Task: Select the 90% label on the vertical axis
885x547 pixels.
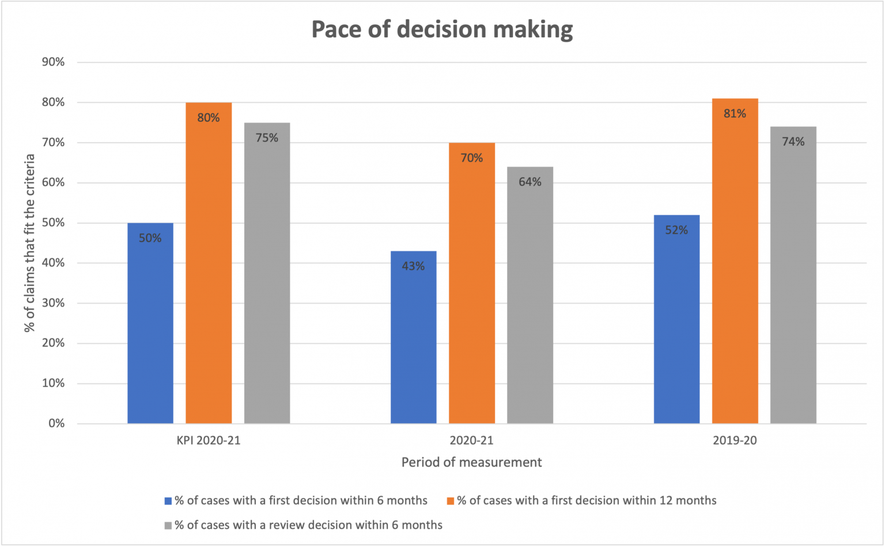Action: [x=54, y=62]
